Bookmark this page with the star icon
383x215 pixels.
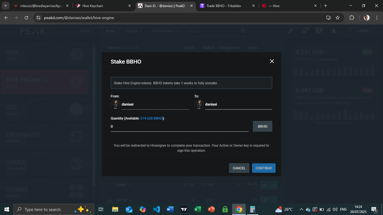338,17
